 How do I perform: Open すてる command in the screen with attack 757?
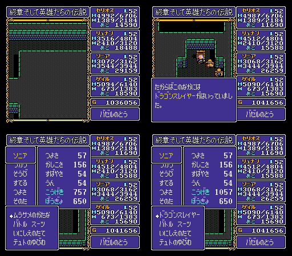point(21,183)
